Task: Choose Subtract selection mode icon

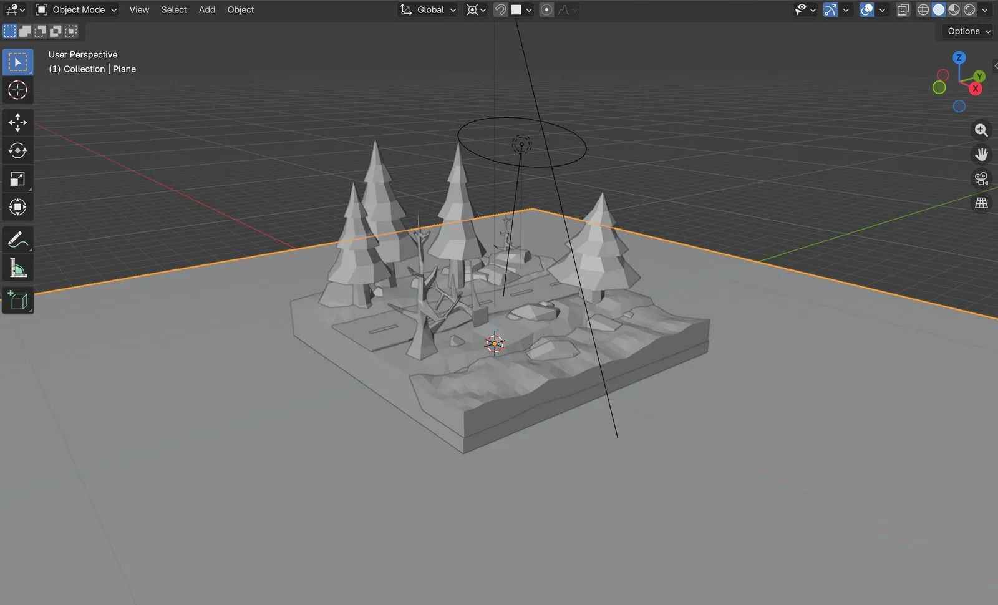Action: (41, 31)
